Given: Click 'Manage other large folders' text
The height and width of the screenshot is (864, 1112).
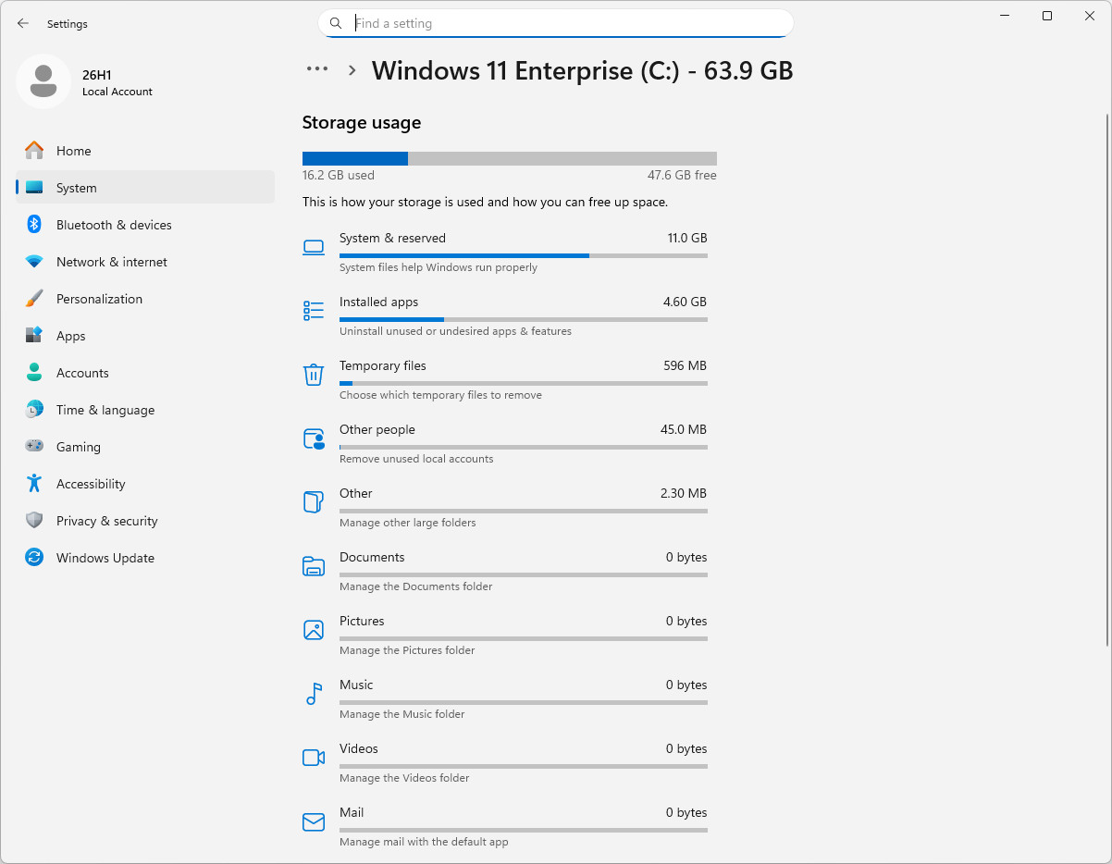Looking at the screenshot, I should click(x=408, y=523).
